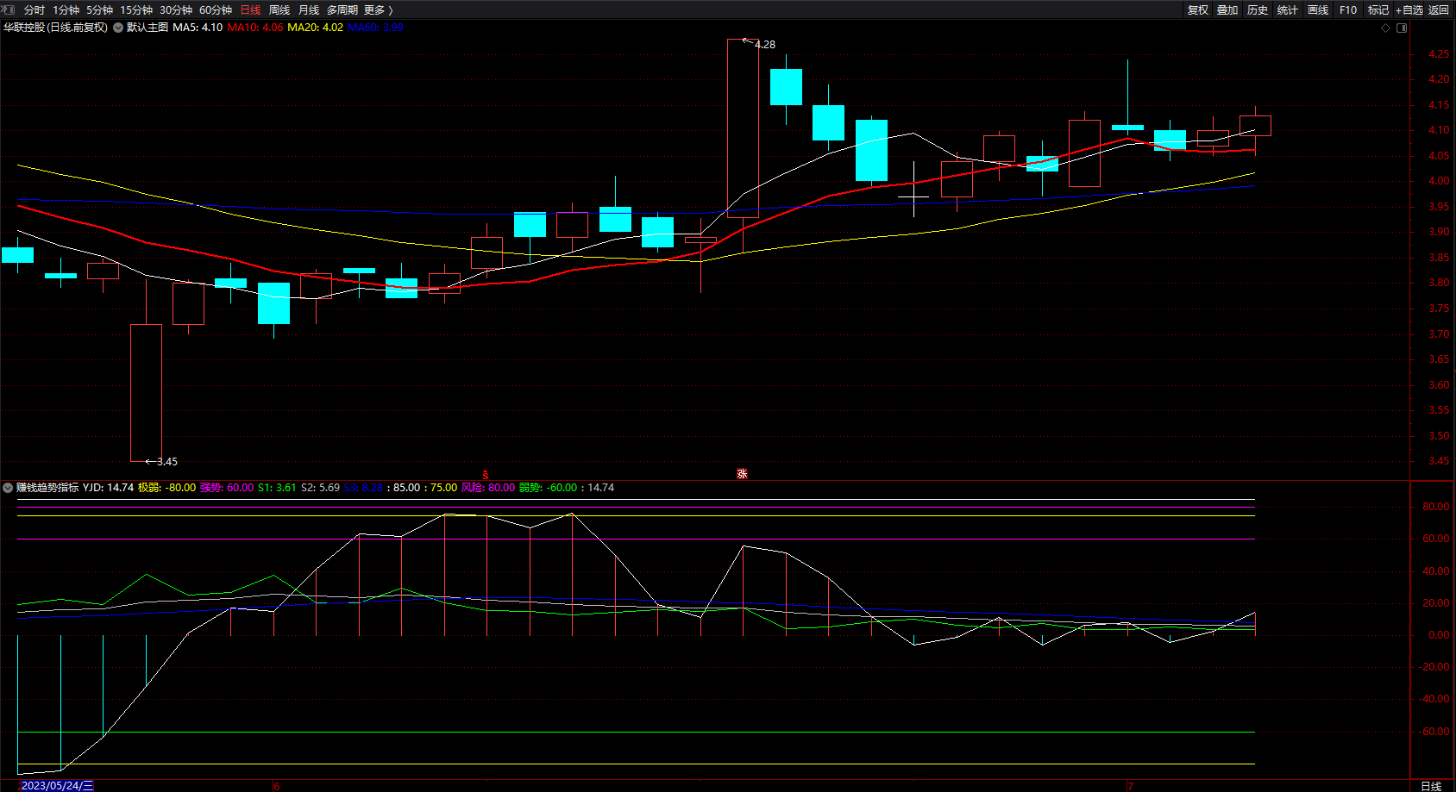The image size is (1456, 792).
Task: Expand the 赚钱趋势指标 indicator dropdown
Action: pos(8,488)
